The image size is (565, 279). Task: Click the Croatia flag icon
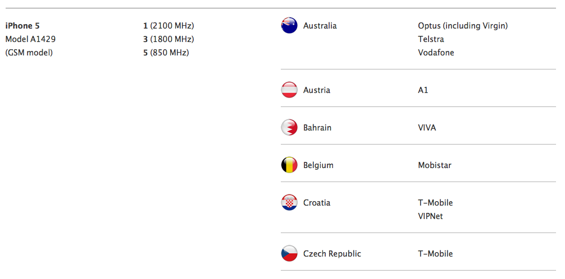(x=289, y=203)
